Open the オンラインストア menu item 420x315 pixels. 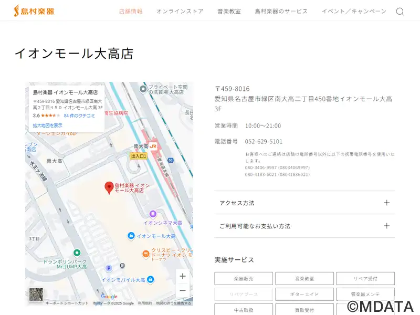[x=180, y=11]
